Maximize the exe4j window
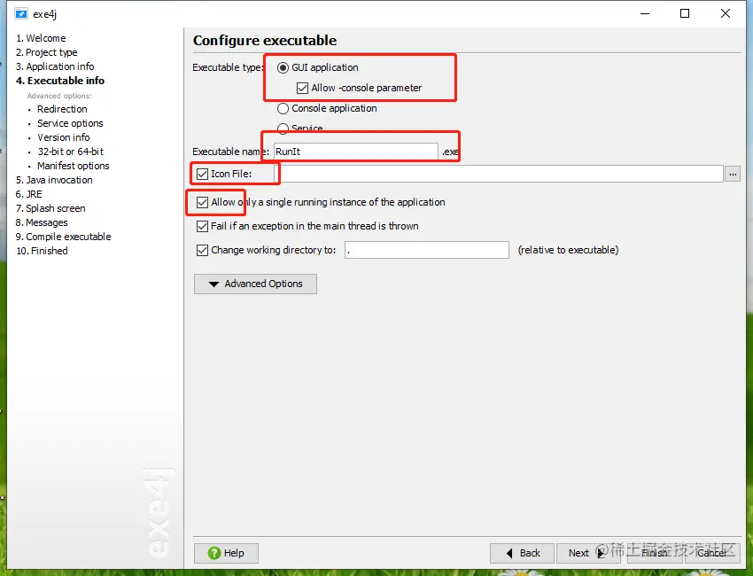The image size is (753, 576). point(685,13)
